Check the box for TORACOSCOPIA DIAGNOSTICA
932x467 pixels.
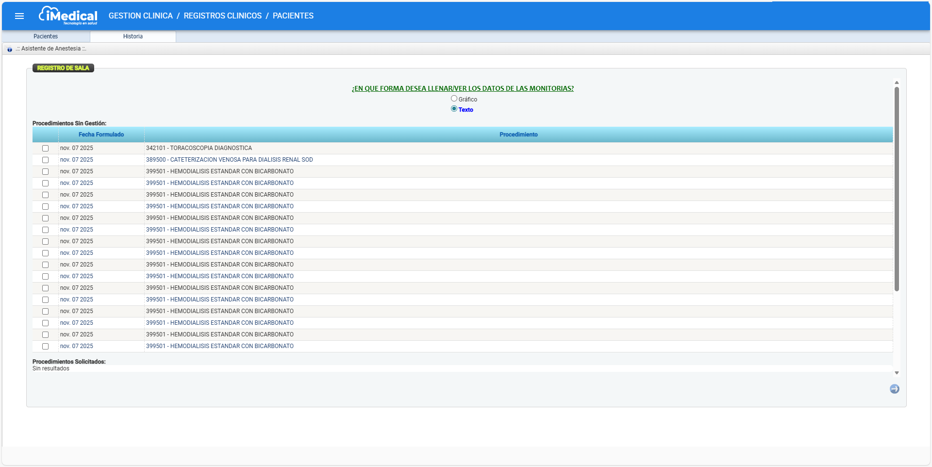(x=45, y=148)
